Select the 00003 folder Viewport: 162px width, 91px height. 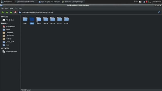pyautogui.click(x=52, y=20)
